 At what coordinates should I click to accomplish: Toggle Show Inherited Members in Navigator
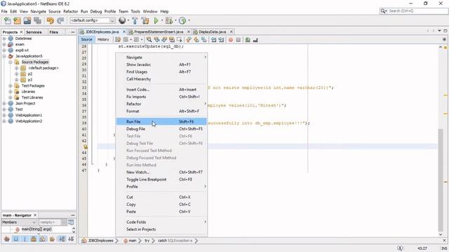tap(7, 239)
